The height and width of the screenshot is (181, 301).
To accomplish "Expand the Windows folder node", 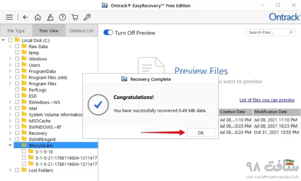I will coord(10,59).
